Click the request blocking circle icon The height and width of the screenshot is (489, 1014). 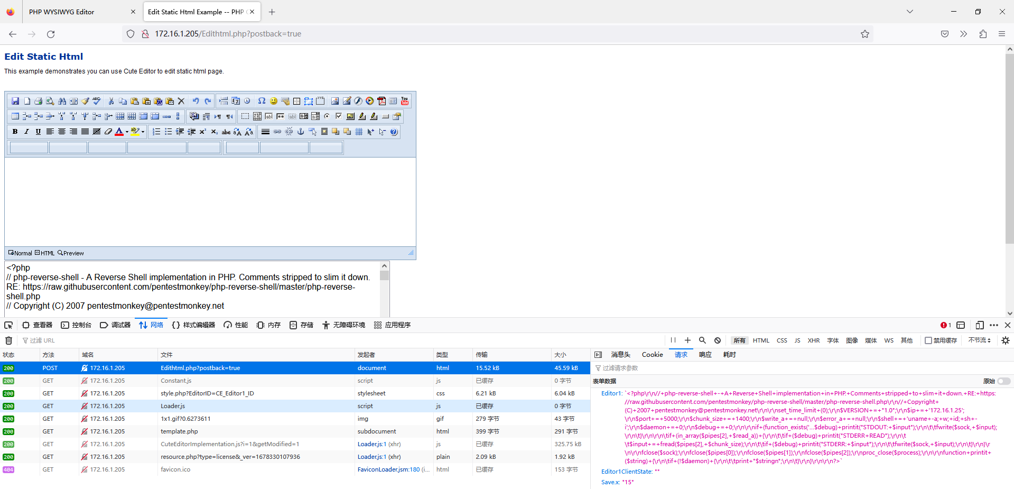pos(718,340)
